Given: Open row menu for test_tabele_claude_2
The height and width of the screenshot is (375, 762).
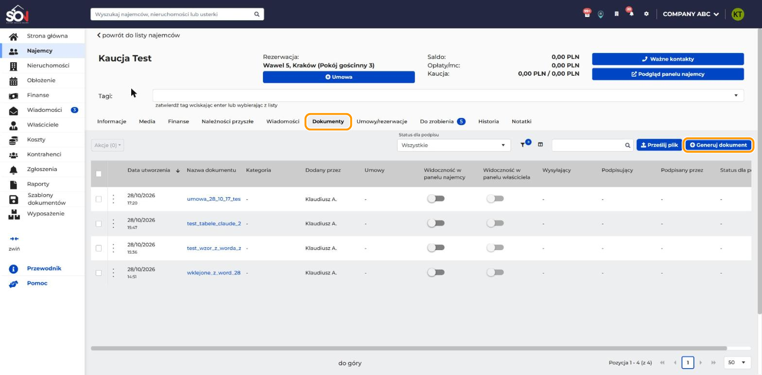Looking at the screenshot, I should click(113, 223).
